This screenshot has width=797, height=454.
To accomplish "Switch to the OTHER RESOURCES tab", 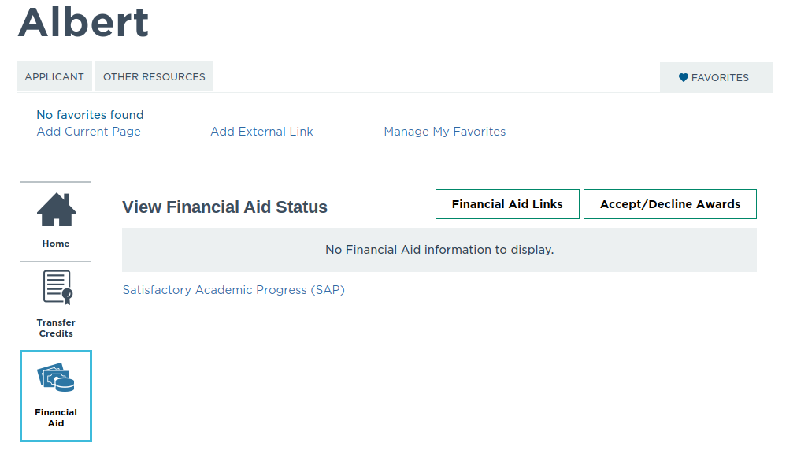I will pos(154,77).
